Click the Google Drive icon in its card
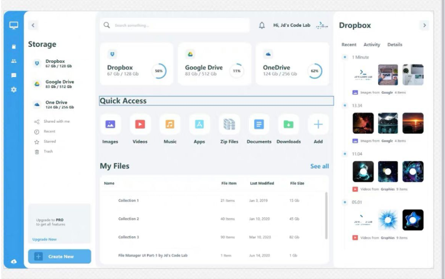The width and height of the screenshot is (445, 279). click(x=190, y=54)
